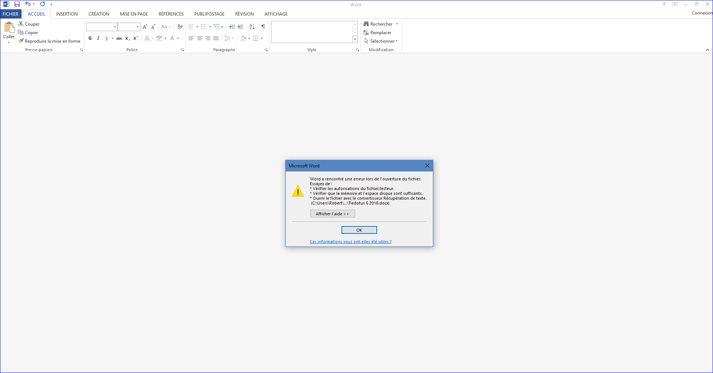Click the bulleted list icon
Screen dimensions: 713x373
click(191, 27)
